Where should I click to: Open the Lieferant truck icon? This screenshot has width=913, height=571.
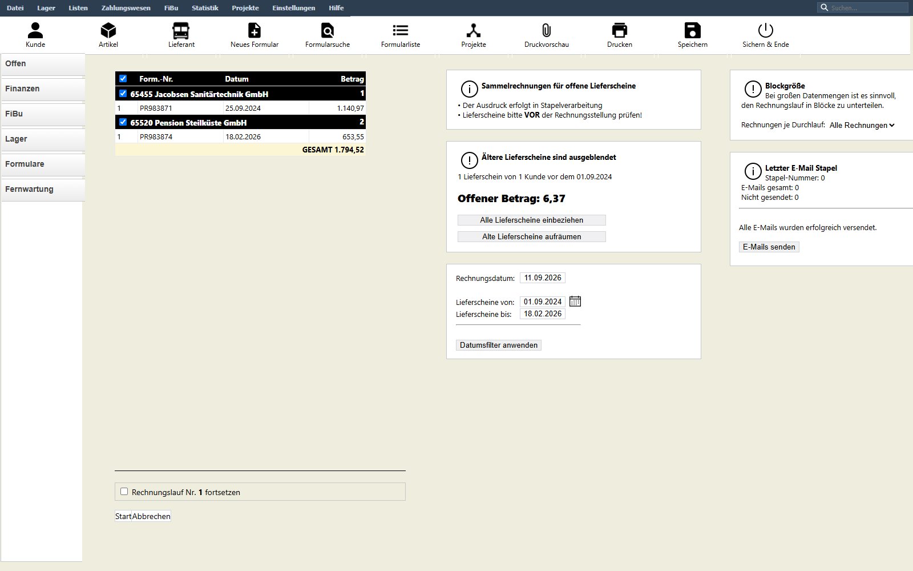(x=181, y=30)
